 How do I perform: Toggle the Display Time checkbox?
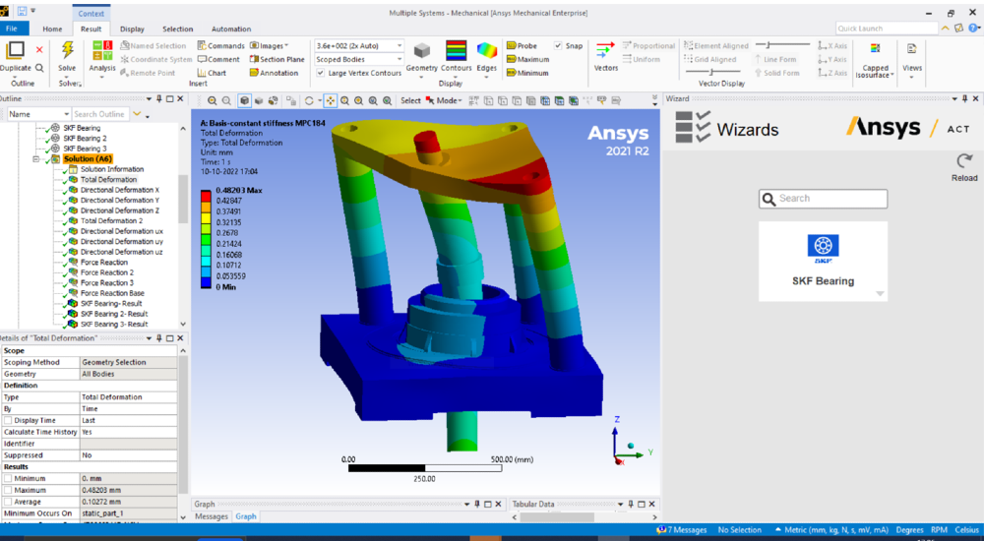[8, 420]
